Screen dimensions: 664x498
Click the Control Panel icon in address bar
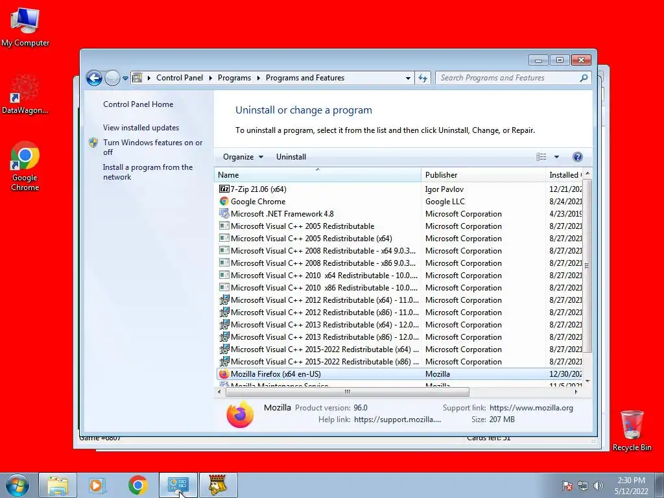137,78
